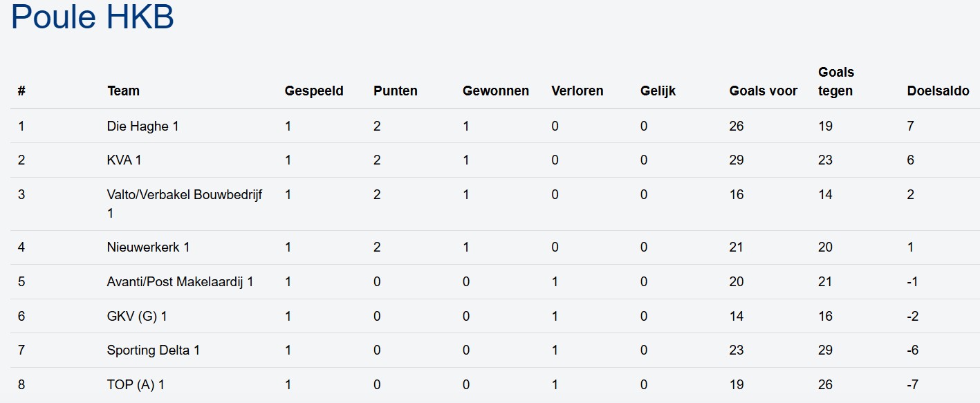Image resolution: width=980 pixels, height=403 pixels.
Task: Select the TOP (A) 1 team
Action: click(136, 384)
